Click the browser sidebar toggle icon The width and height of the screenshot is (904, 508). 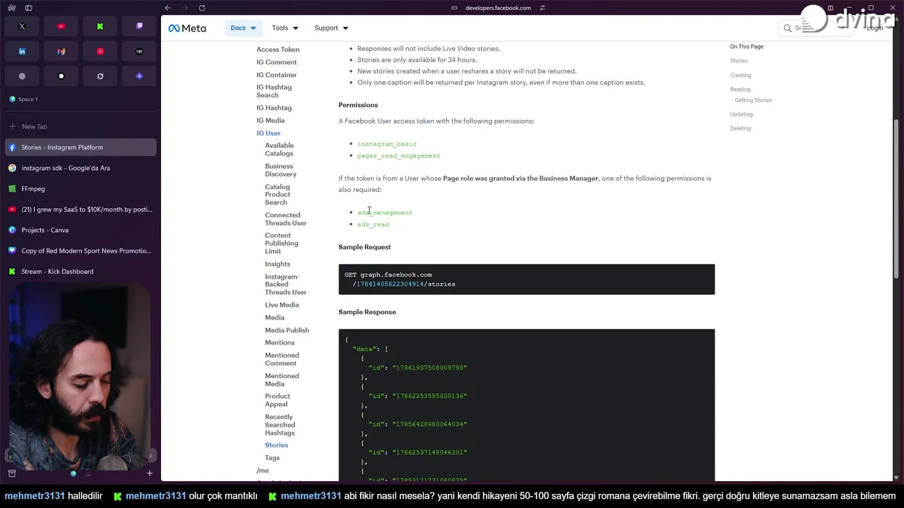28,8
